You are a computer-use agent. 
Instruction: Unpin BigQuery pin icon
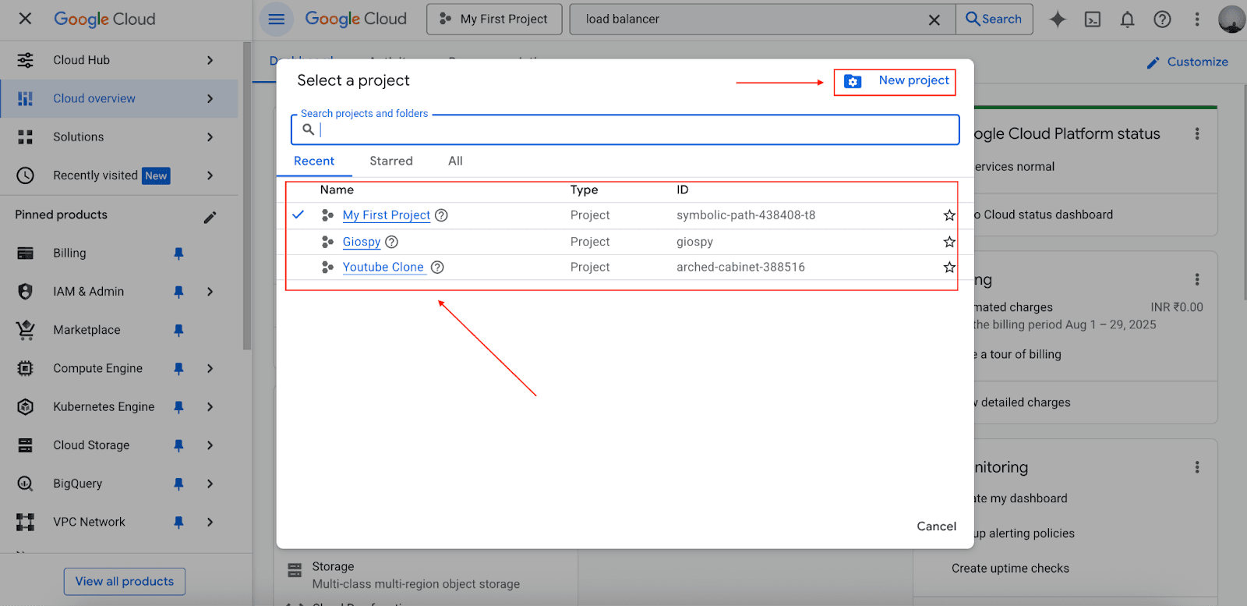tap(178, 484)
